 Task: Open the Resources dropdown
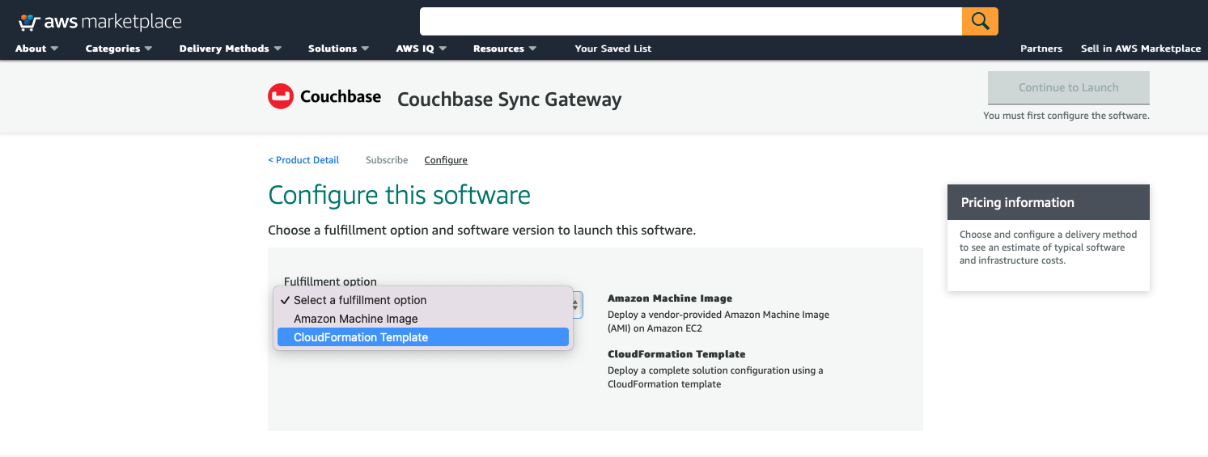point(505,49)
